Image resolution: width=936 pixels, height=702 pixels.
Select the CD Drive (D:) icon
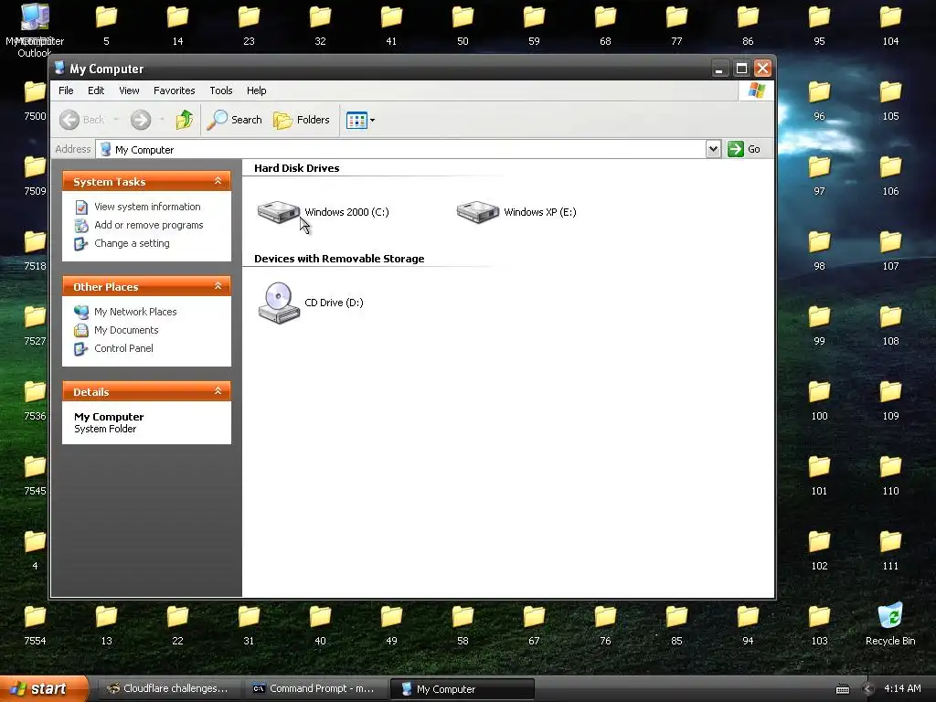[x=279, y=303]
